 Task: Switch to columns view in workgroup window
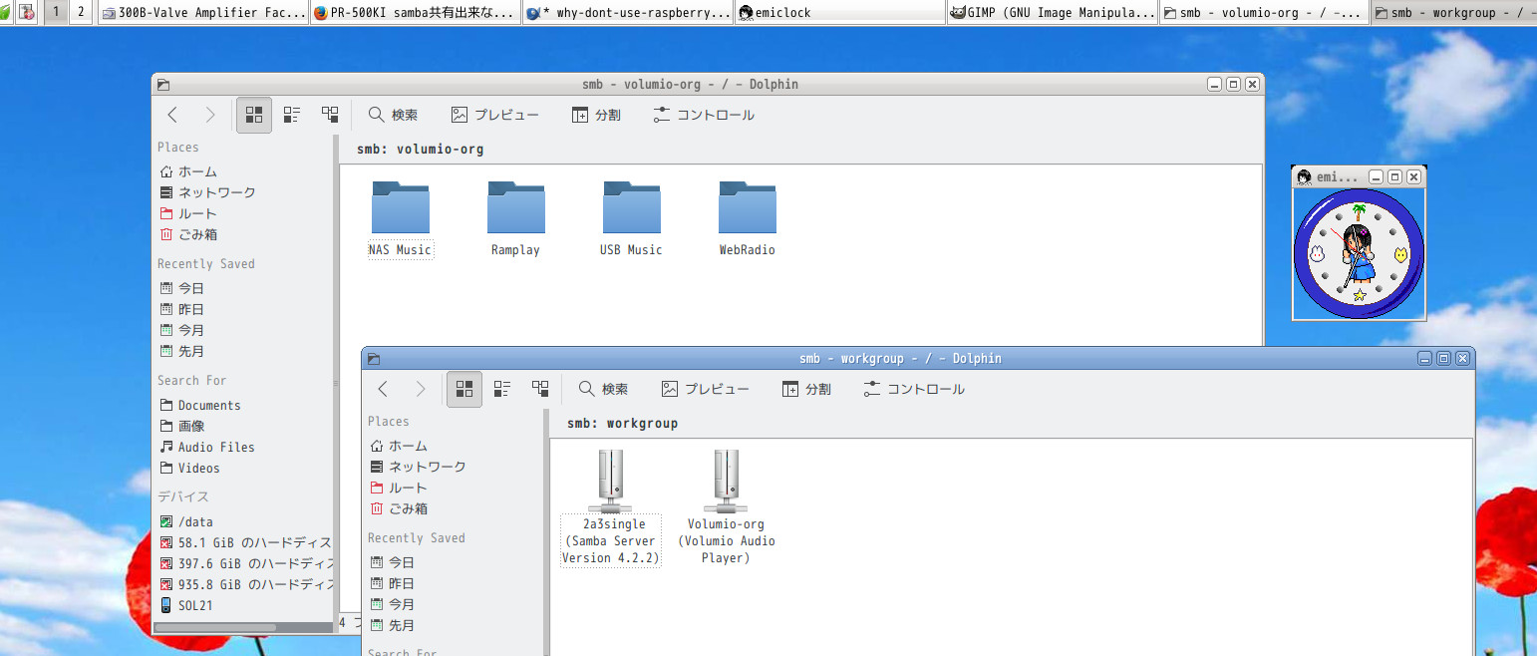[540, 389]
